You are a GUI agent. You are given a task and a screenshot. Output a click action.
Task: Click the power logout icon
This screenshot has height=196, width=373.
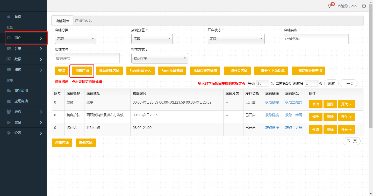364,6
